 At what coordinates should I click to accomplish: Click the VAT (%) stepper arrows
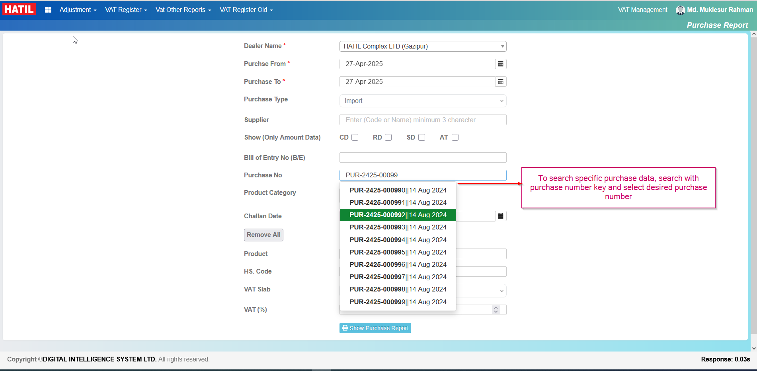(x=496, y=310)
